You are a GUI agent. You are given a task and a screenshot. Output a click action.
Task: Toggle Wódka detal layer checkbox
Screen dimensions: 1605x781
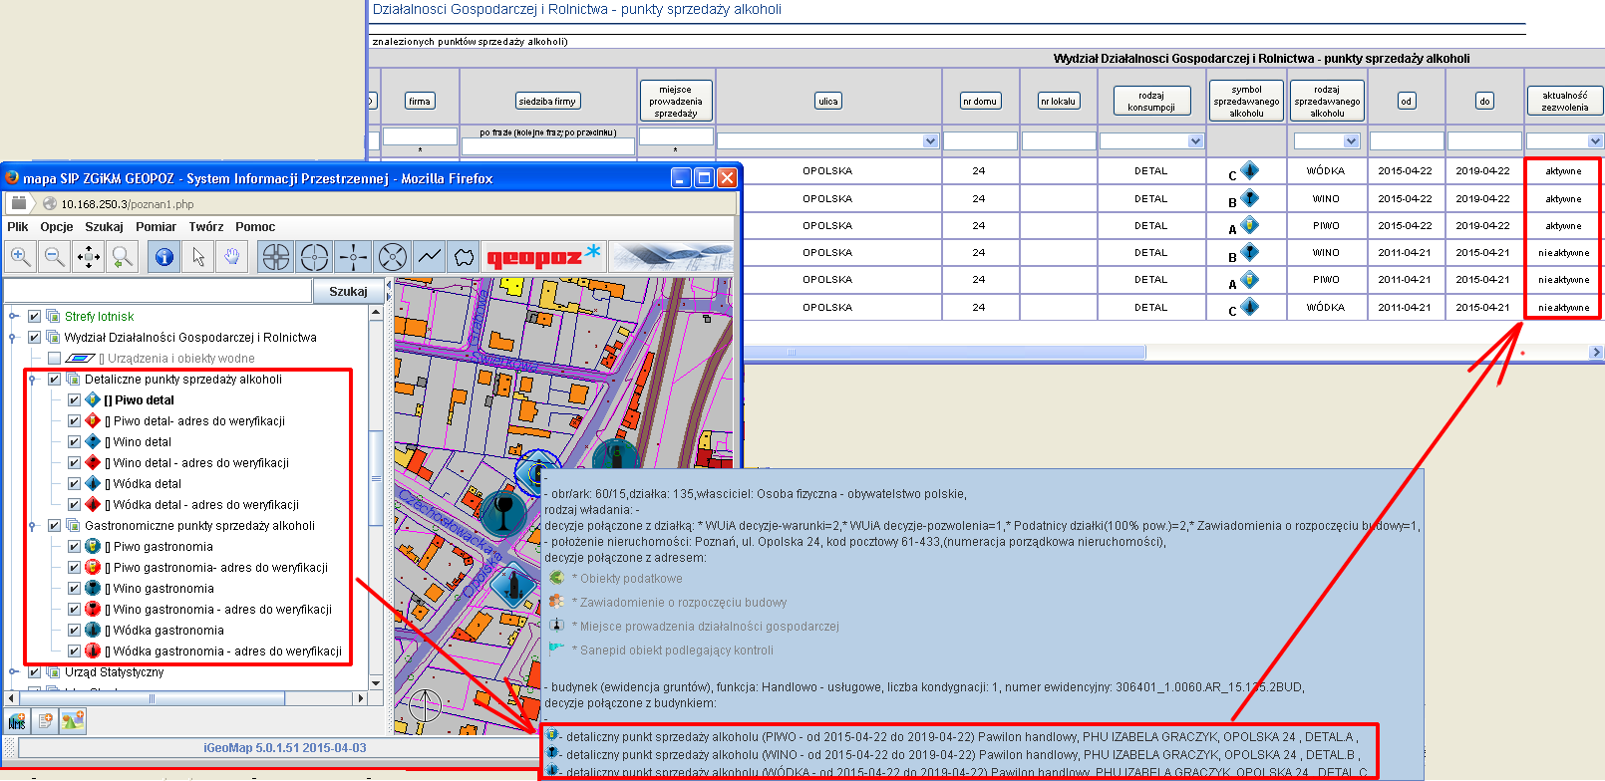75,483
